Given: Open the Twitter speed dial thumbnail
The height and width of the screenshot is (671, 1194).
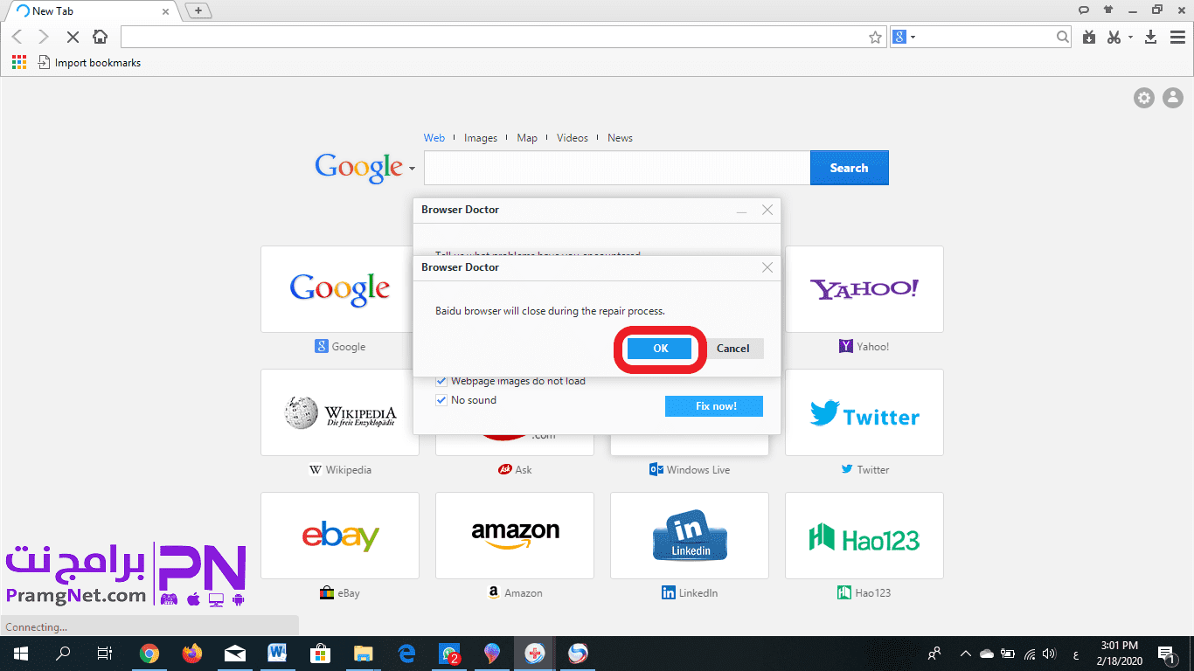Looking at the screenshot, I should [864, 412].
